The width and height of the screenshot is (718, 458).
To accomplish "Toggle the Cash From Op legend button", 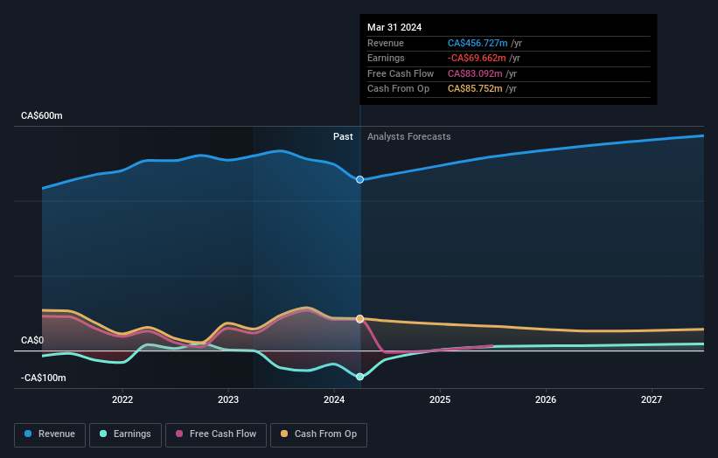I will click(318, 434).
